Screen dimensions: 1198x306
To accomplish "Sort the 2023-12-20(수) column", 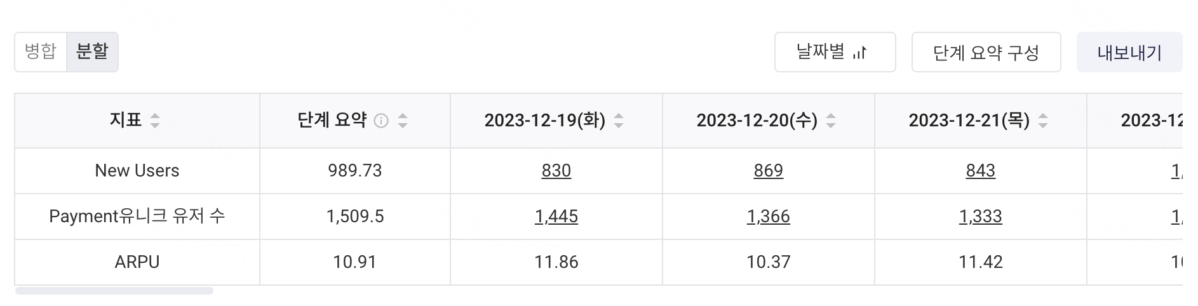I will tap(831, 121).
